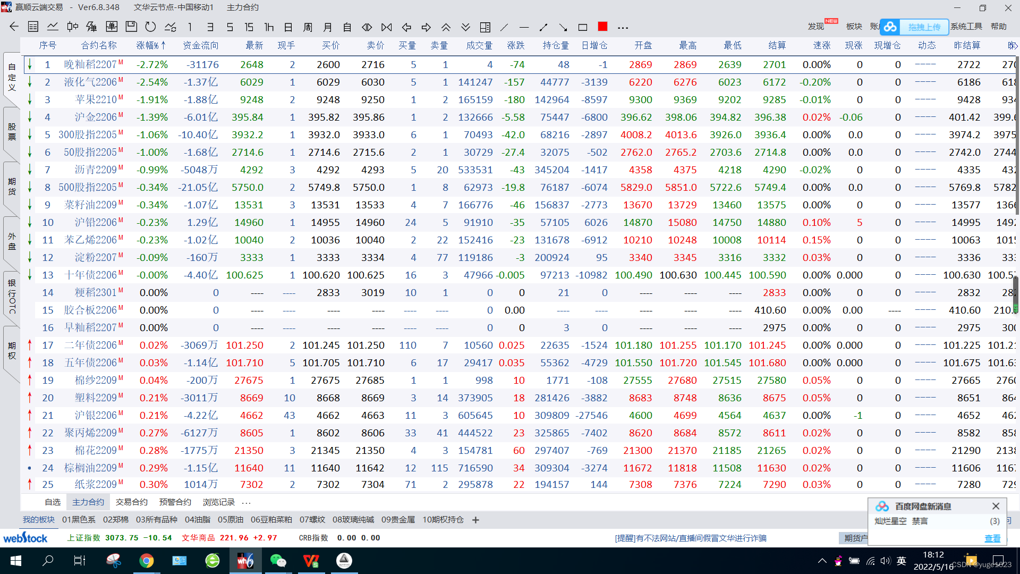Expand more tabs ellipsis after 浏览记录
The width and height of the screenshot is (1020, 574).
pyautogui.click(x=246, y=502)
